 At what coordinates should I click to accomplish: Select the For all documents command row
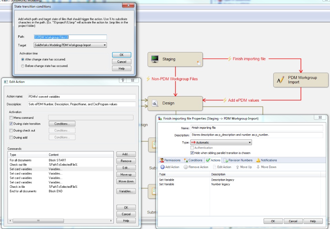tap(60, 160)
